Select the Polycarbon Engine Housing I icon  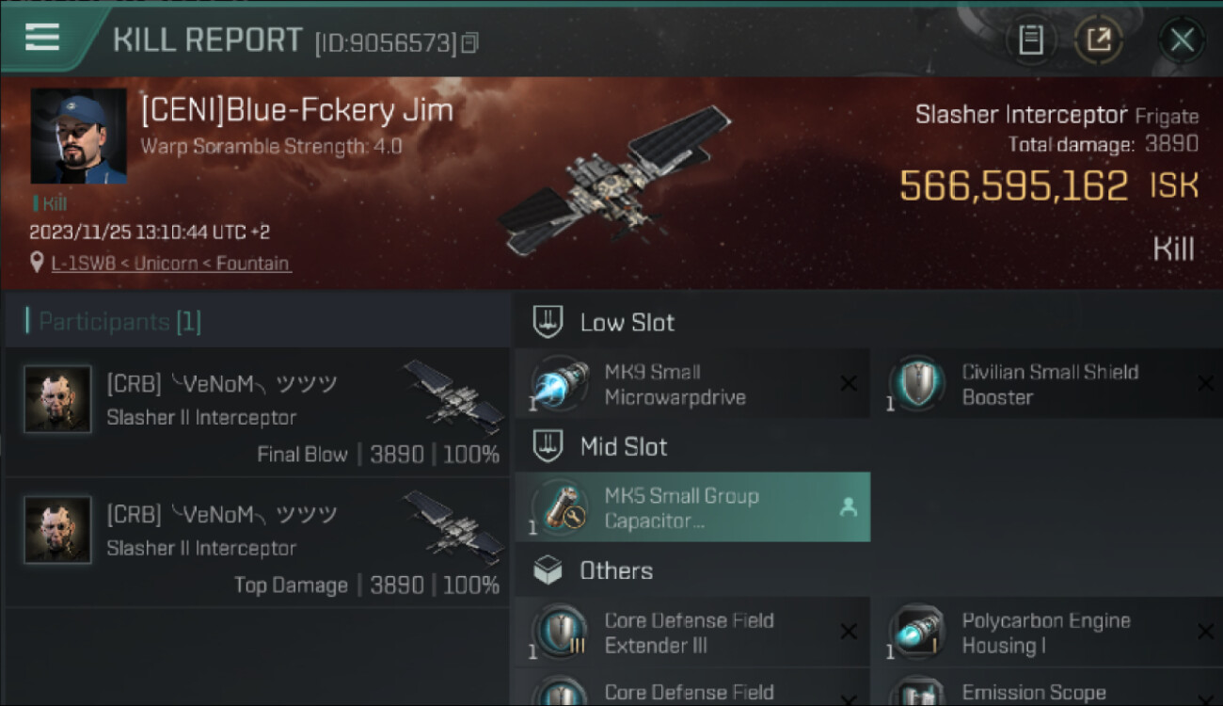[x=917, y=633]
